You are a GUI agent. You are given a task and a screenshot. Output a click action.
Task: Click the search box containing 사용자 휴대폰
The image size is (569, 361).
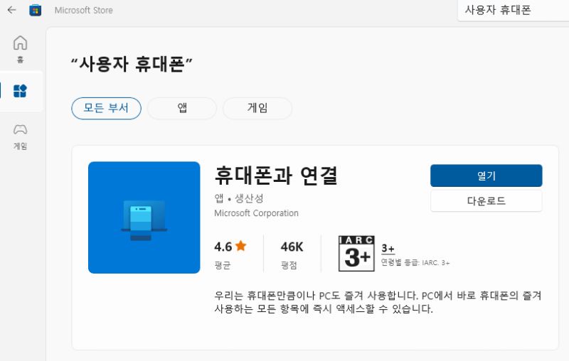pos(513,11)
